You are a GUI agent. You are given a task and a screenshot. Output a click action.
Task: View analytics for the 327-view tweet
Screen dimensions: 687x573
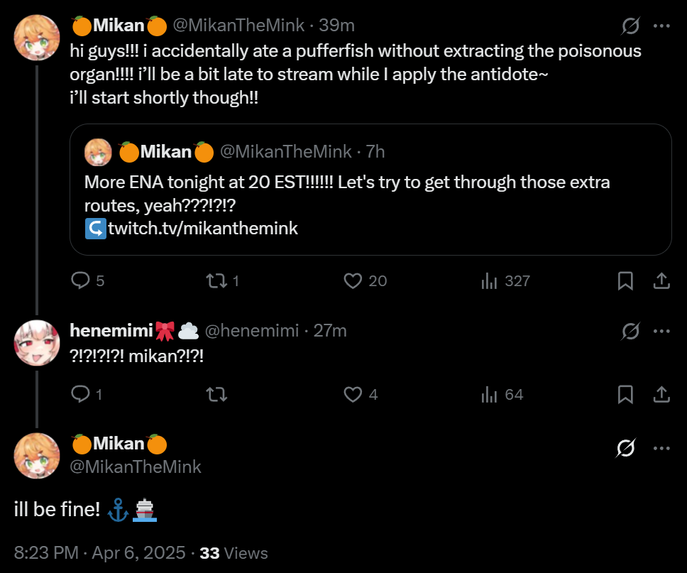point(490,281)
